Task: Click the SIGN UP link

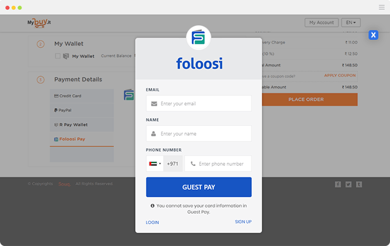Action: [x=243, y=222]
